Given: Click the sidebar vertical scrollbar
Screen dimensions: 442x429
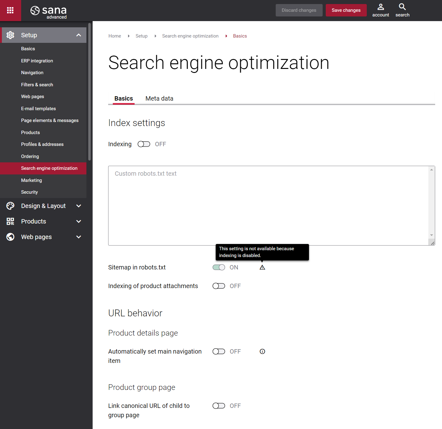Looking at the screenshot, I should pyautogui.click(x=90, y=92).
